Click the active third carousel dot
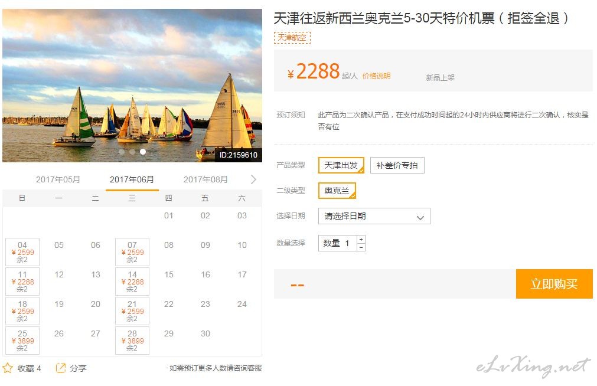 [143, 152]
